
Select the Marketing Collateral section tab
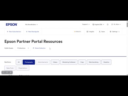[69, 62]
